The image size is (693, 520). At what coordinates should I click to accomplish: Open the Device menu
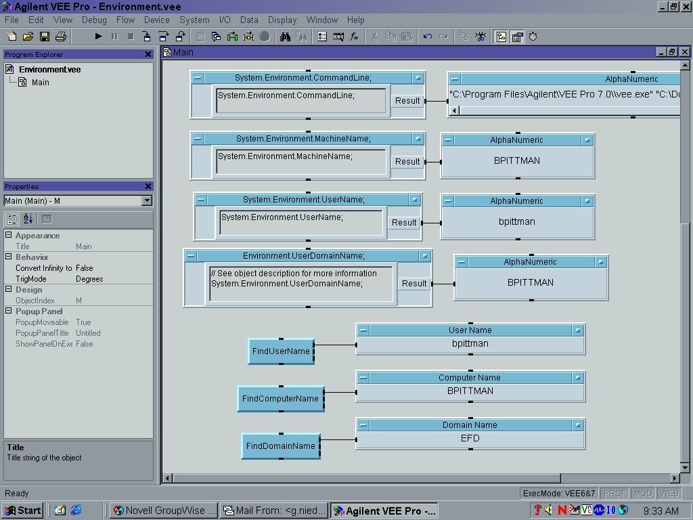point(156,20)
